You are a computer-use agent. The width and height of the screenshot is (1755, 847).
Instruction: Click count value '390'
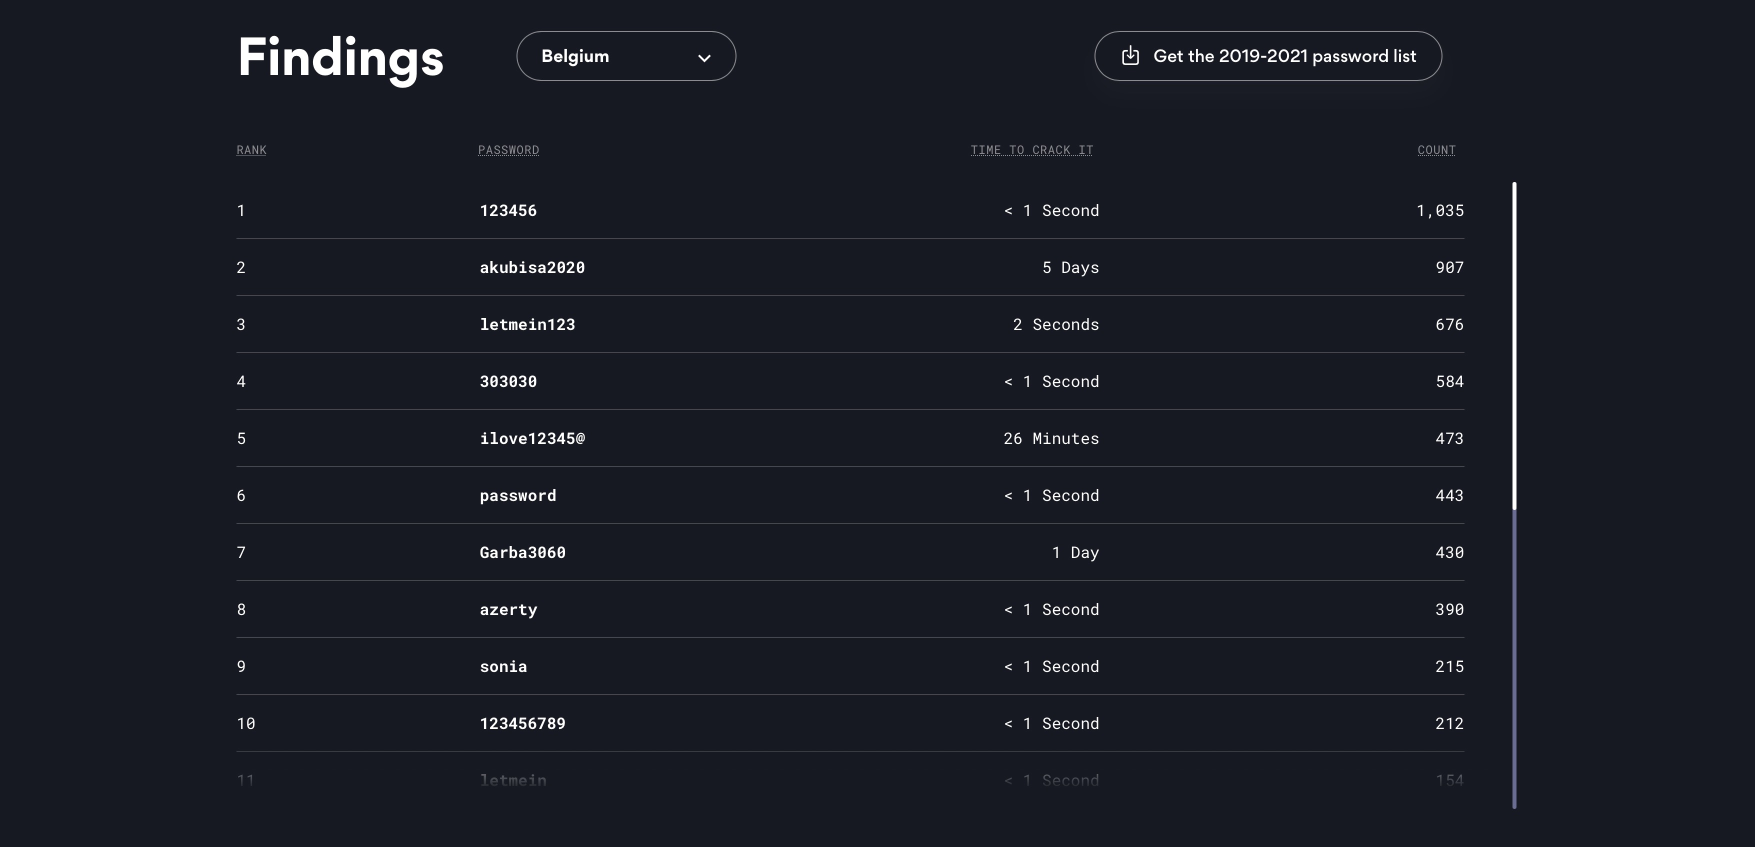1450,610
